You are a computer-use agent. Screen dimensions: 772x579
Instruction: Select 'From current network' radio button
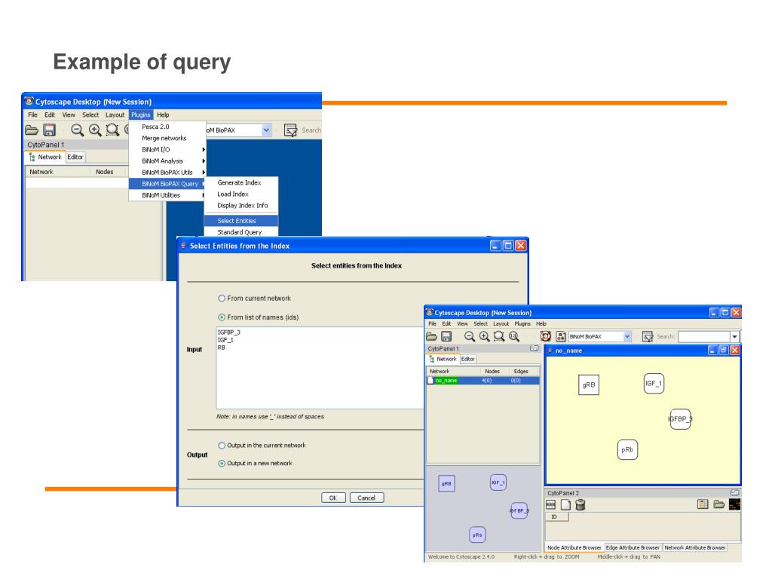click(x=222, y=299)
